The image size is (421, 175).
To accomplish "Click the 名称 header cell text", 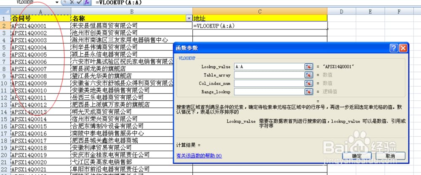I will [x=79, y=18].
